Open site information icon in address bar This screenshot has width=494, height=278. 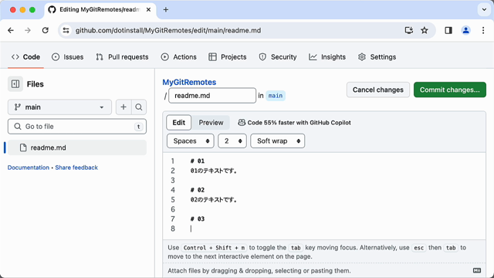pos(66,31)
